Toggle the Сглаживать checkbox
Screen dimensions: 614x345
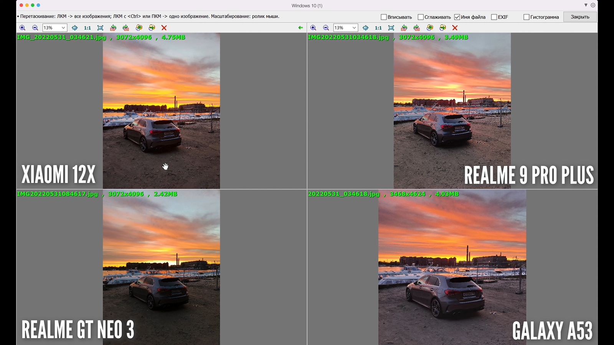pyautogui.click(x=421, y=17)
